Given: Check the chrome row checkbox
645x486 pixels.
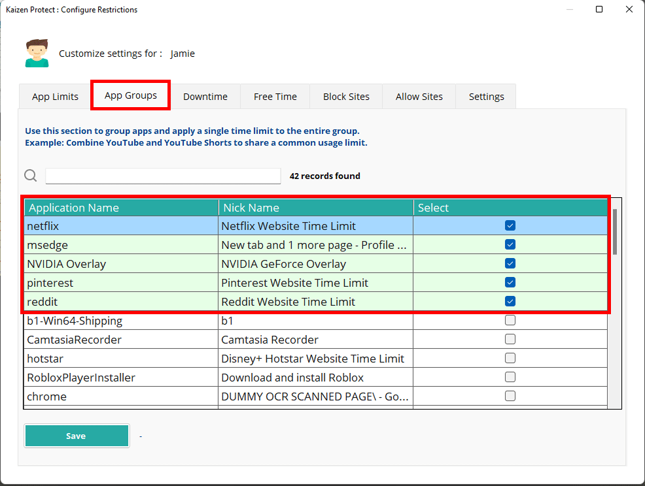Looking at the screenshot, I should pyautogui.click(x=510, y=397).
